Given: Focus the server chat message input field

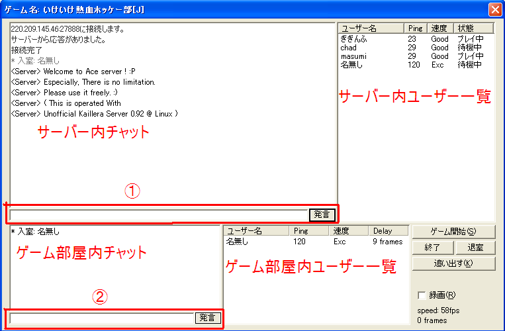Looking at the screenshot, I should pos(159,214).
